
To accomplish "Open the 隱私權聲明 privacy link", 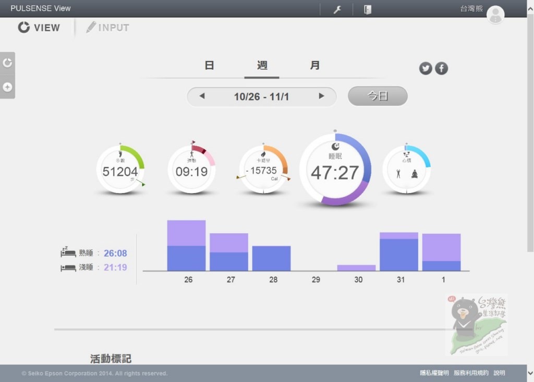I will pos(434,373).
